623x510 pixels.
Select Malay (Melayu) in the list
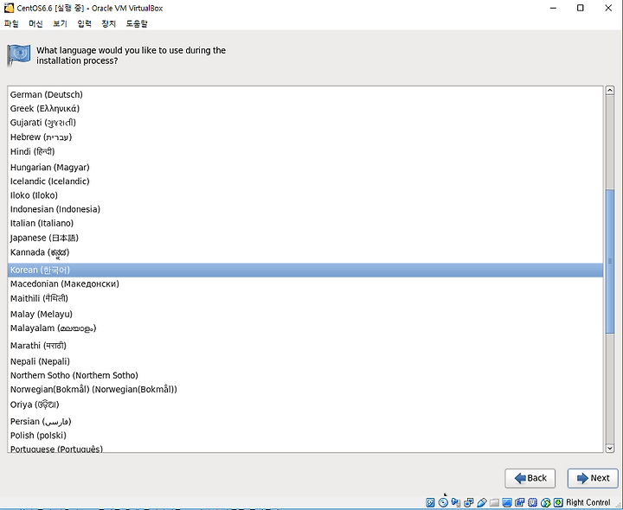point(305,314)
